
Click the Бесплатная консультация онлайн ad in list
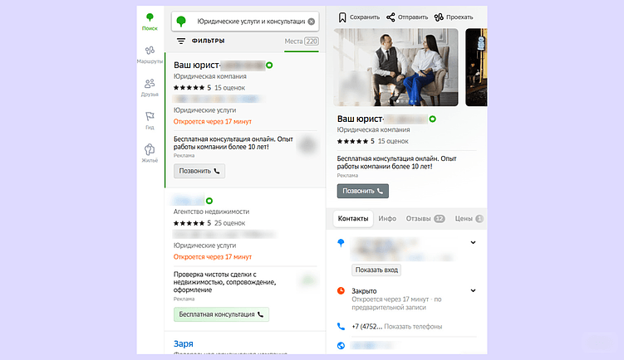click(x=233, y=143)
